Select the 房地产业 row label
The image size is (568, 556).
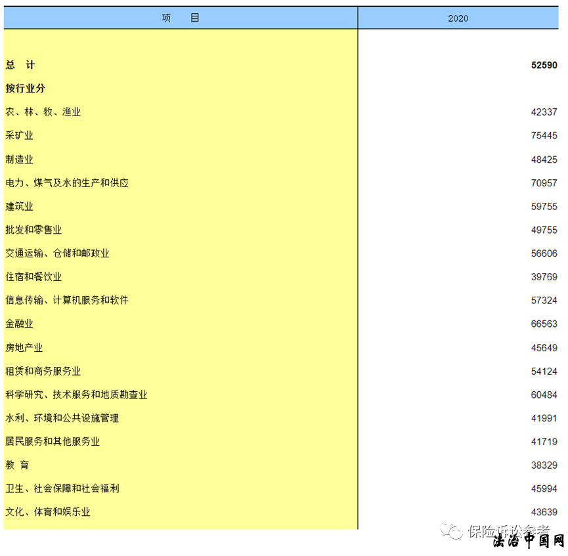(24, 348)
